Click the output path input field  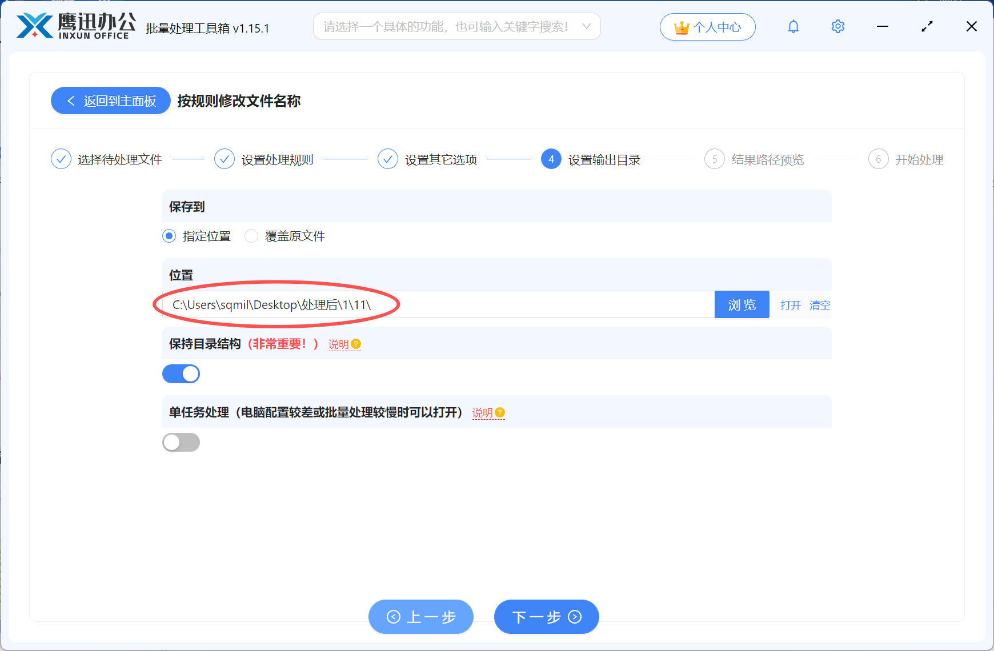tap(438, 304)
